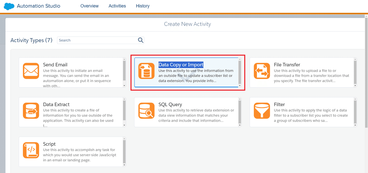Image resolution: width=368 pixels, height=173 pixels.
Task: Click the Data Extract card title
Action: [56, 105]
